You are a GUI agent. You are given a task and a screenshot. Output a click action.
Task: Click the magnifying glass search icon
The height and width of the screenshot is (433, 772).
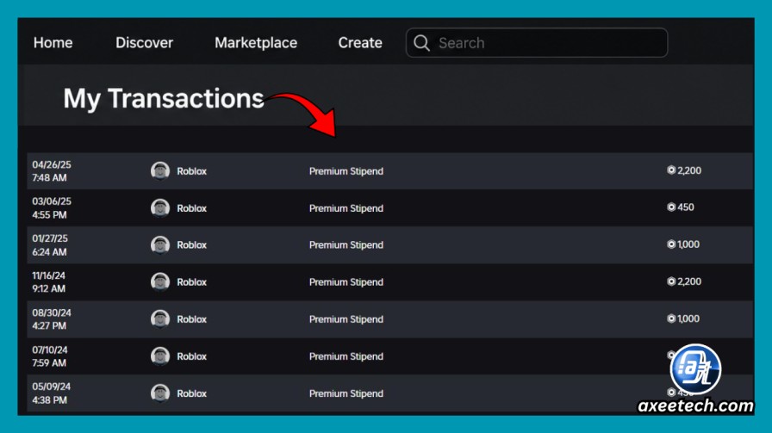(421, 43)
